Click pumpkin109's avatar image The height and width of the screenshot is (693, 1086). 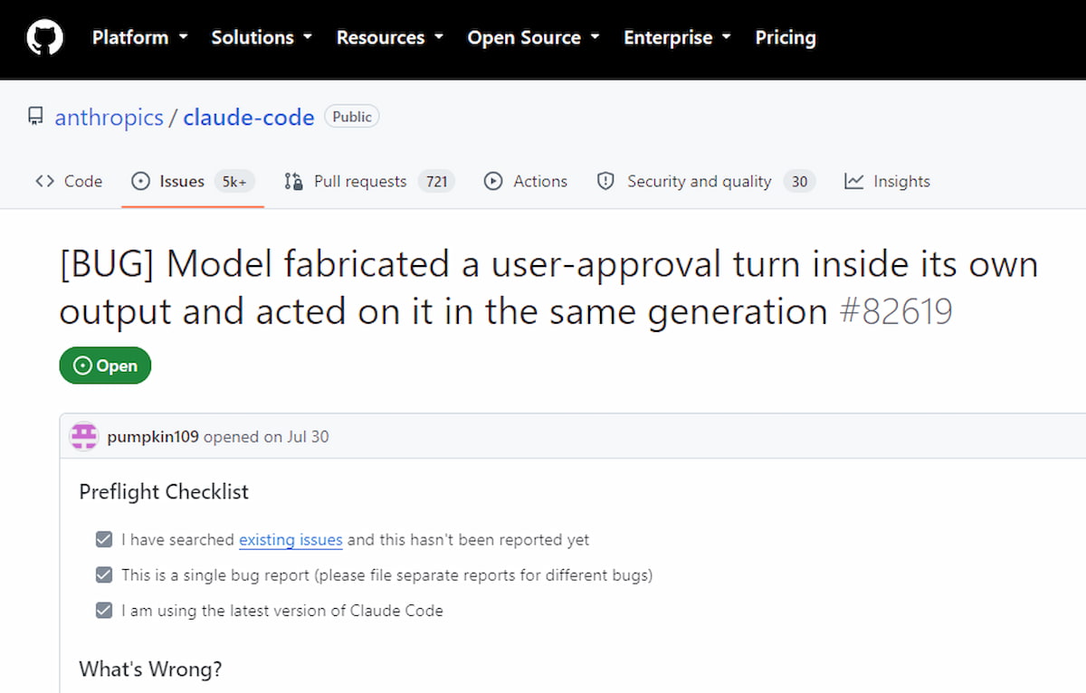84,436
